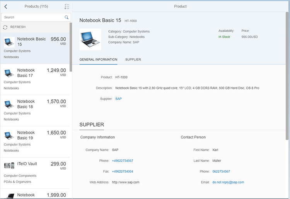Select Notebook Basic 17 thumbnail in list
This screenshot has width=290, height=199.
click(9, 73)
